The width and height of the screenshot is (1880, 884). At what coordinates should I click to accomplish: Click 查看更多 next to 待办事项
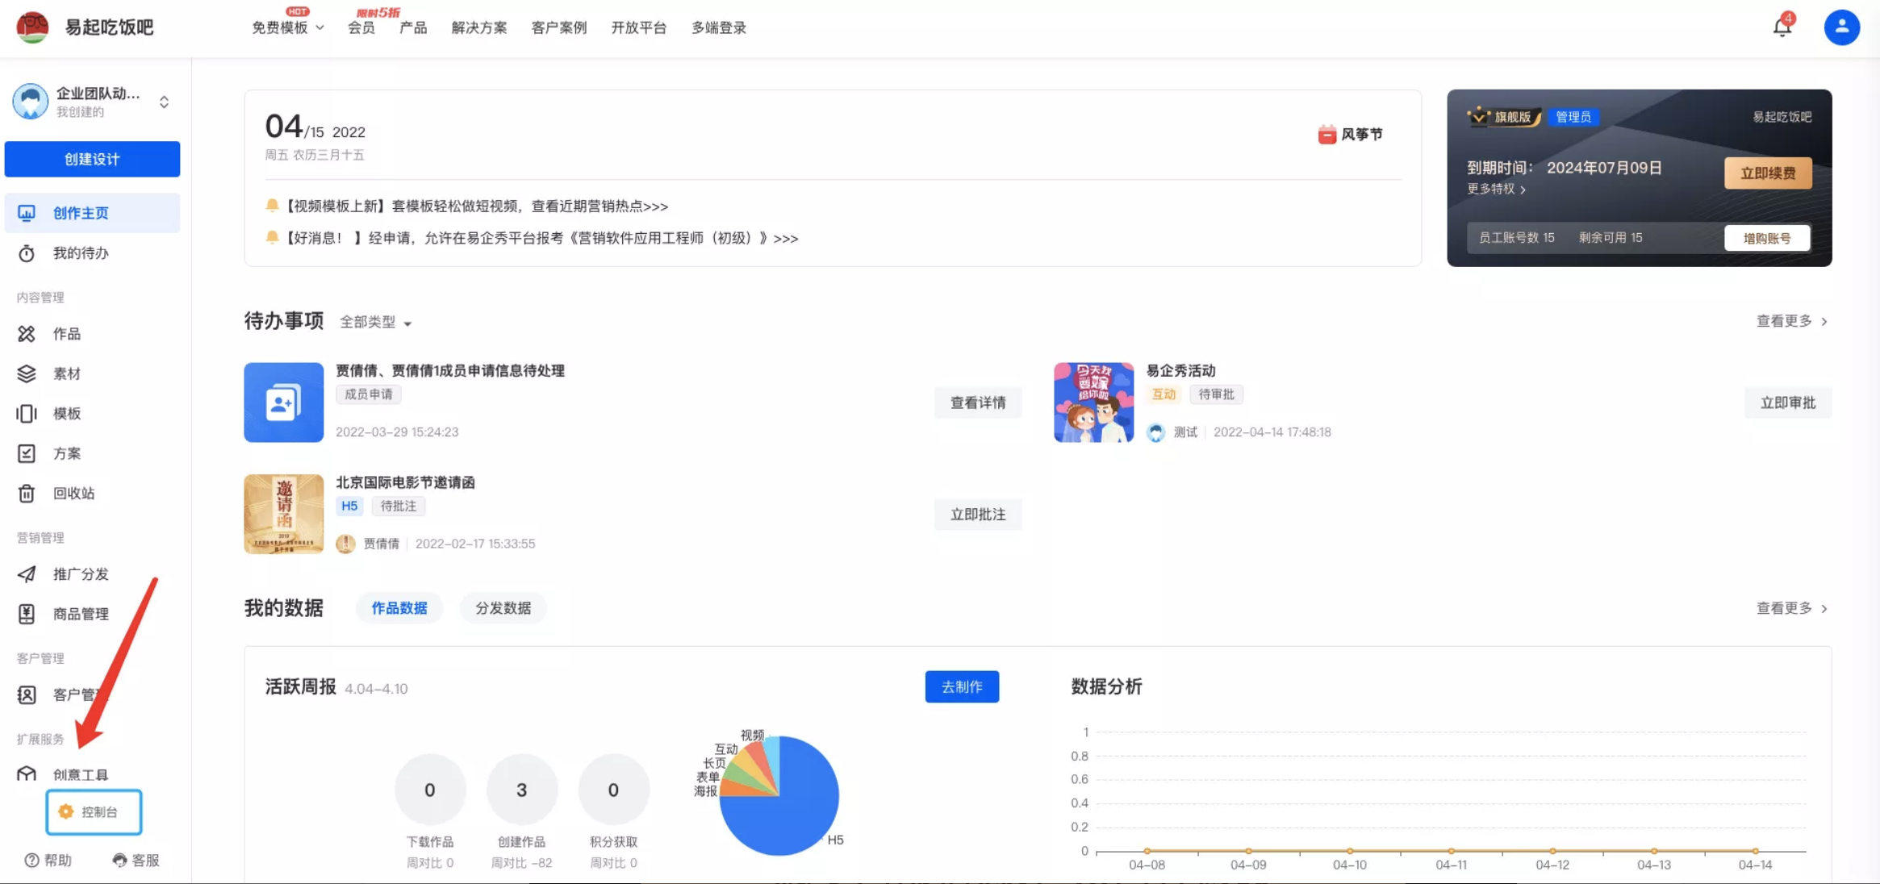(1792, 321)
